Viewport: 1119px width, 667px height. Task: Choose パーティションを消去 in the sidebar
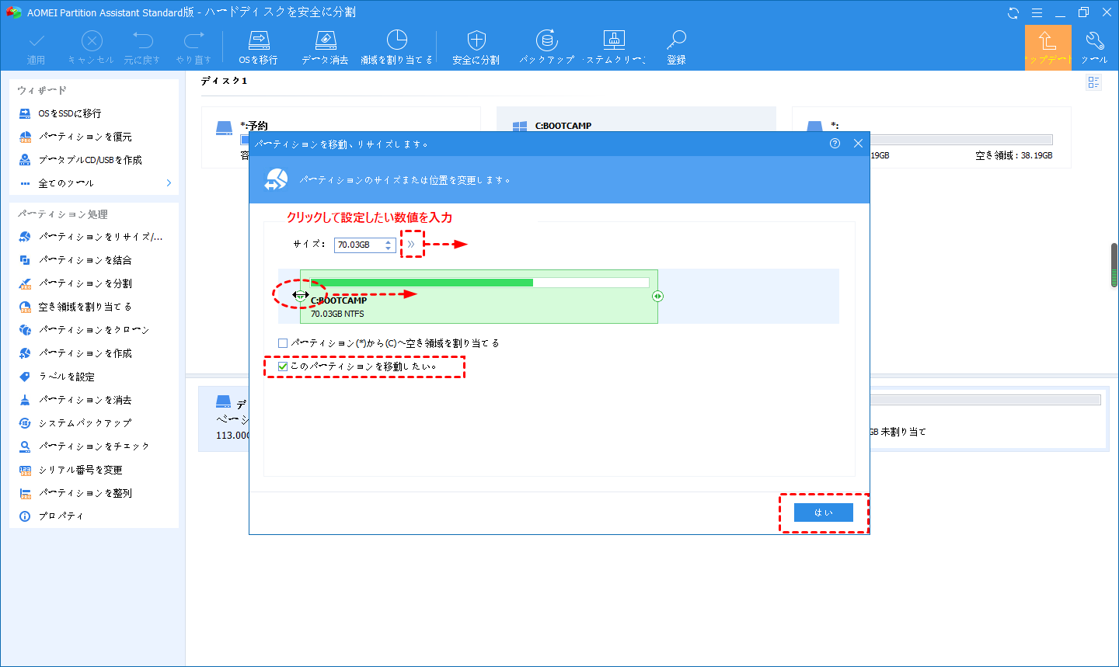75,400
